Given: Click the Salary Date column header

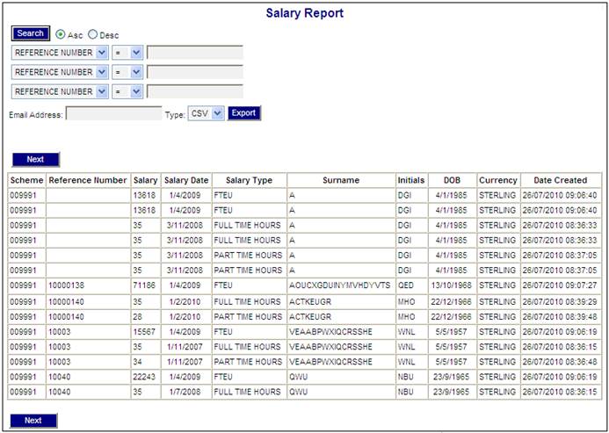Looking at the screenshot, I should click(186, 181).
